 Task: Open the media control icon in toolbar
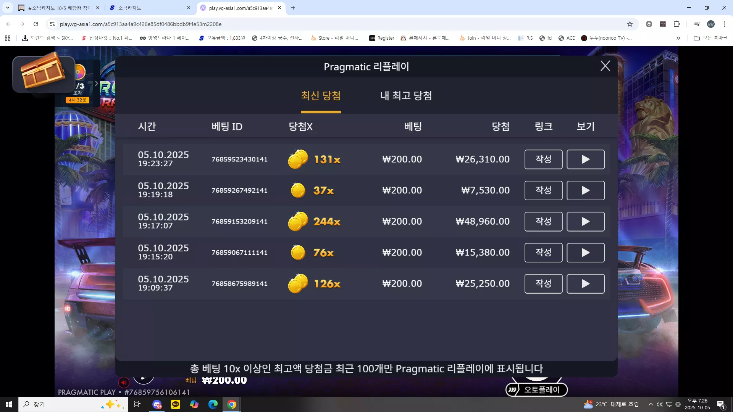(x=697, y=24)
